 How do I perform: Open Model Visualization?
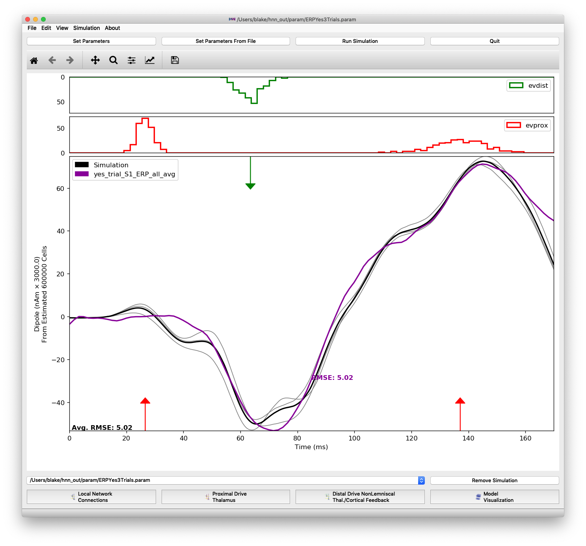(x=495, y=497)
